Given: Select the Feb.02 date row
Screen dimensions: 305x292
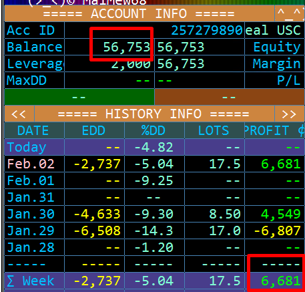Looking at the screenshot, I should pyautogui.click(x=31, y=164).
